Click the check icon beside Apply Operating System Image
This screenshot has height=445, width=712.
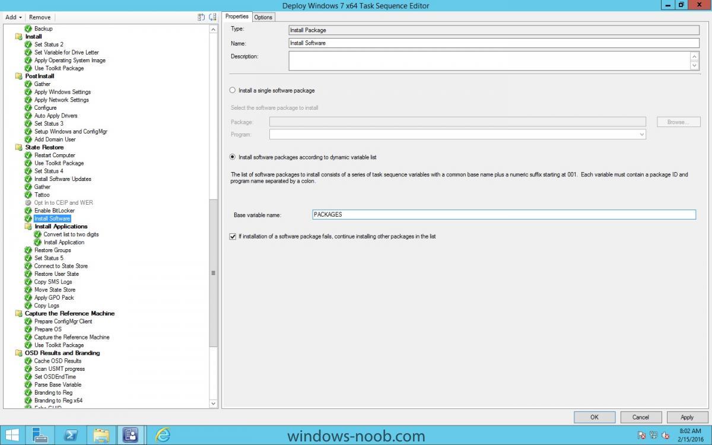[28, 61]
